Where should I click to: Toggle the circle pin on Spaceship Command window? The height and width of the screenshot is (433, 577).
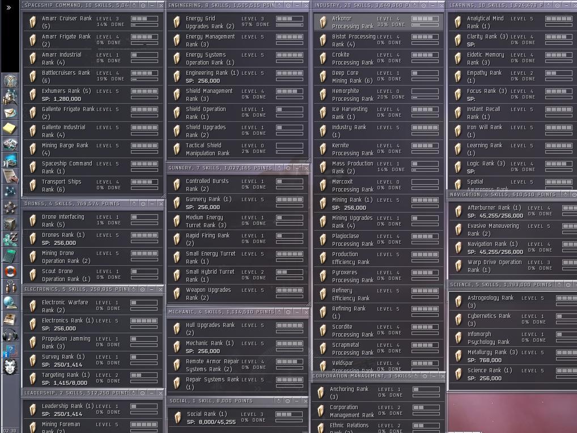click(143, 5)
